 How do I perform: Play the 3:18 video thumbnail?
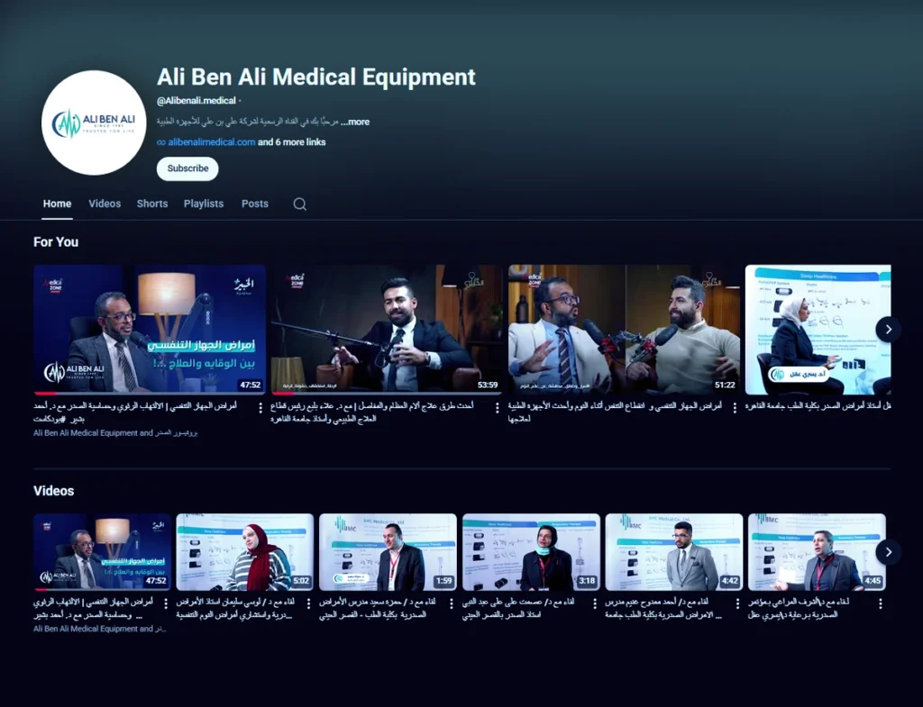(x=531, y=552)
